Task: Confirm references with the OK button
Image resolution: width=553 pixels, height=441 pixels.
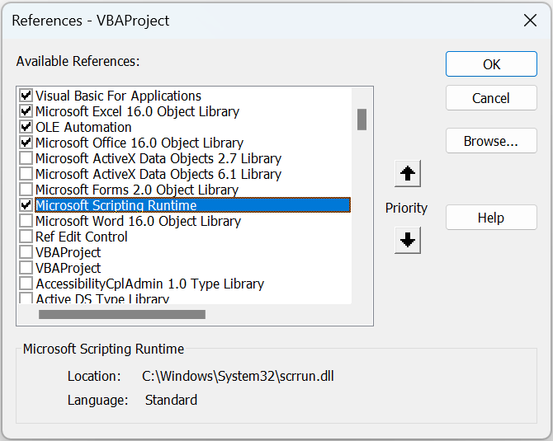Action: pos(491,64)
